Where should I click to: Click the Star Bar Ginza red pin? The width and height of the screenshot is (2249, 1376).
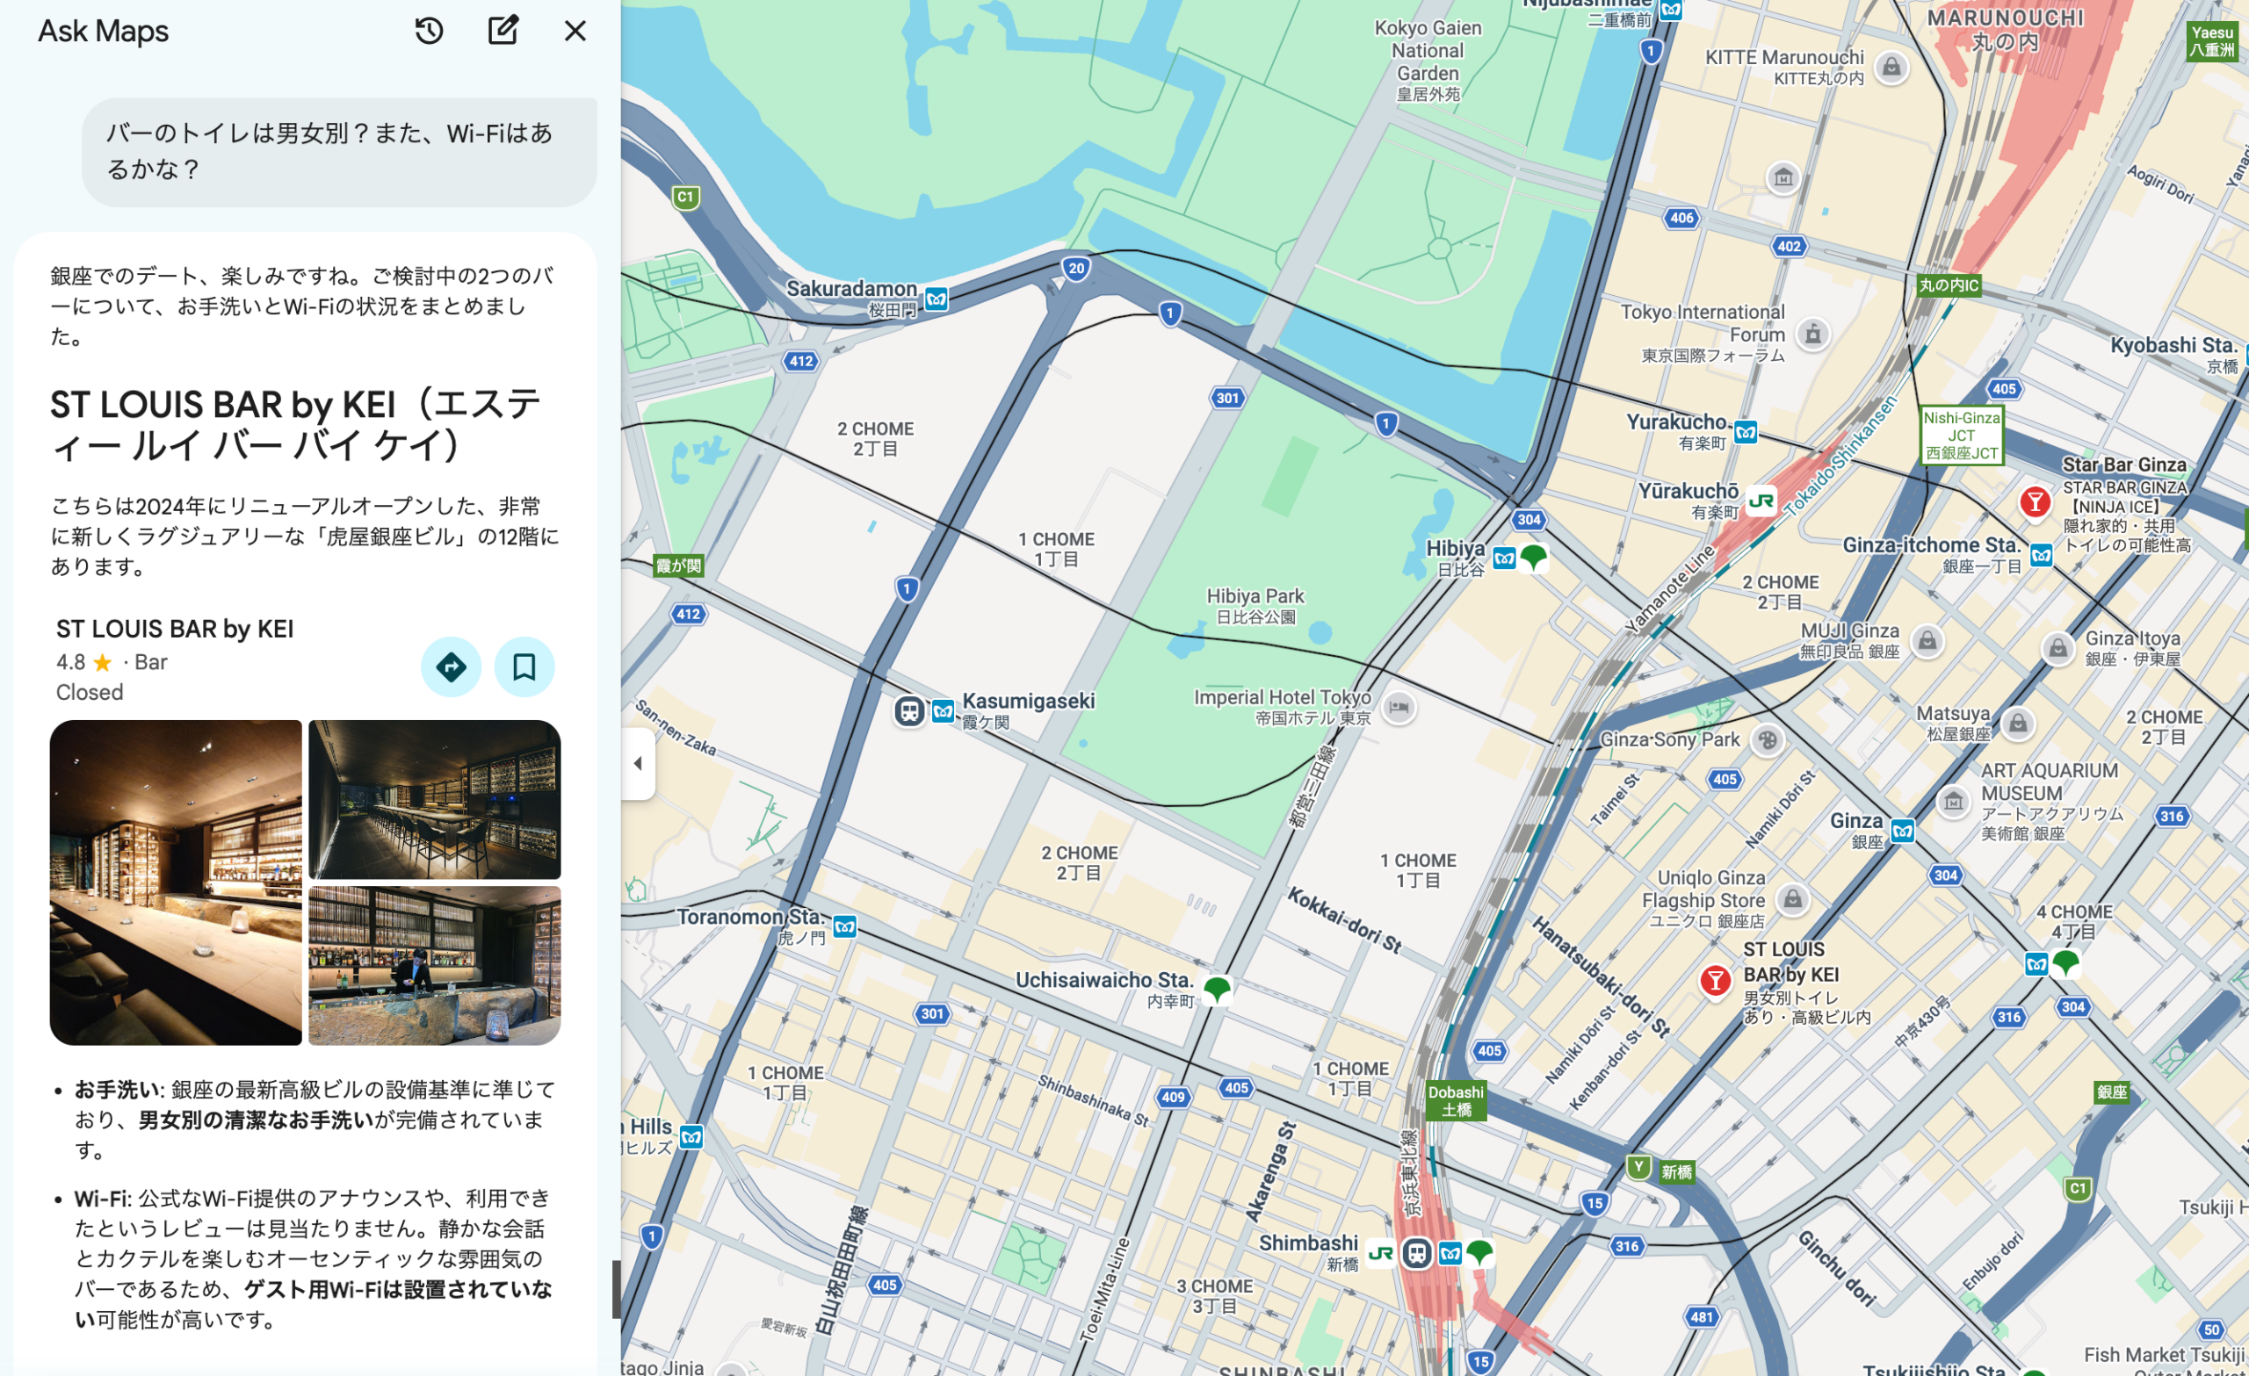[x=2035, y=502]
